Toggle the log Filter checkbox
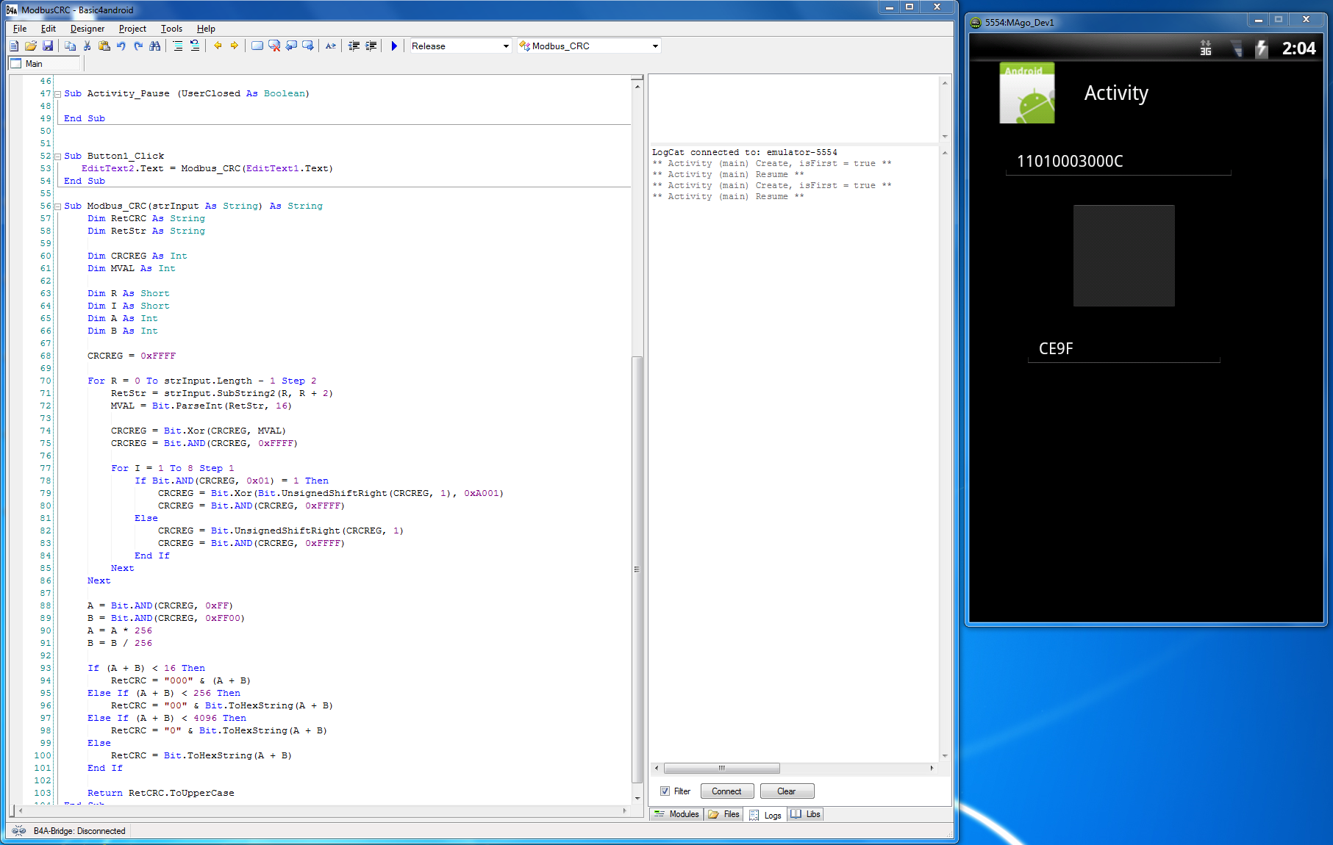Viewport: 1333px width, 845px height. pyautogui.click(x=665, y=791)
